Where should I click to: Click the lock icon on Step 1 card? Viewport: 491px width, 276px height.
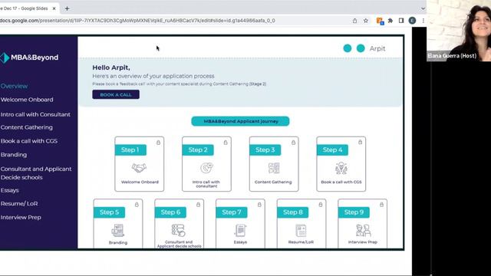(159, 143)
